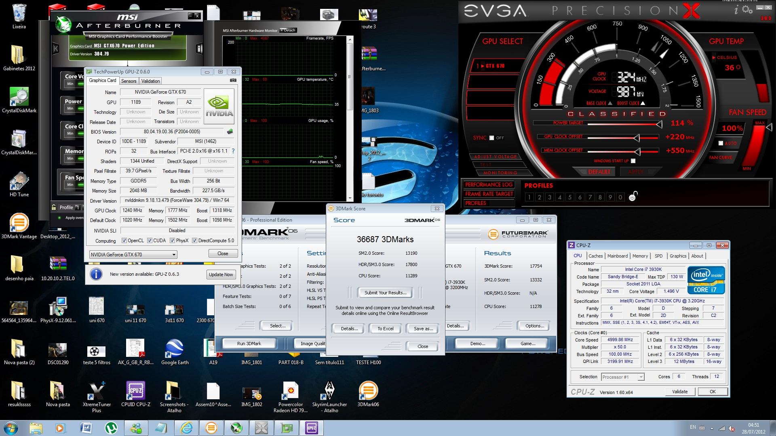776x436 pixels.
Task: Open the Lixeira recycle bin icon
Action: point(19,16)
